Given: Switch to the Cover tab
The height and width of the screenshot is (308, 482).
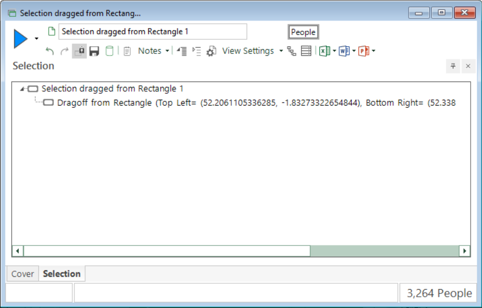Looking at the screenshot, I should click(x=23, y=274).
